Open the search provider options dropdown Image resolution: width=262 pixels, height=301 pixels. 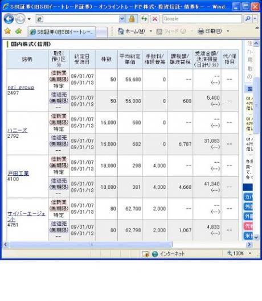[x=255, y=19]
